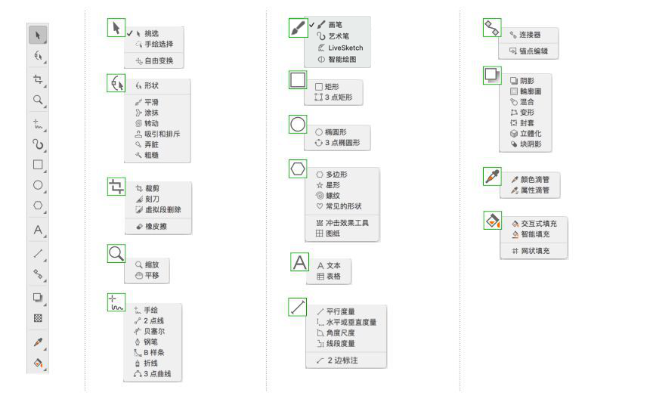Select the Pick arrow tool in left toolbox
Image resolution: width=653 pixels, height=399 pixels.
pyautogui.click(x=38, y=35)
